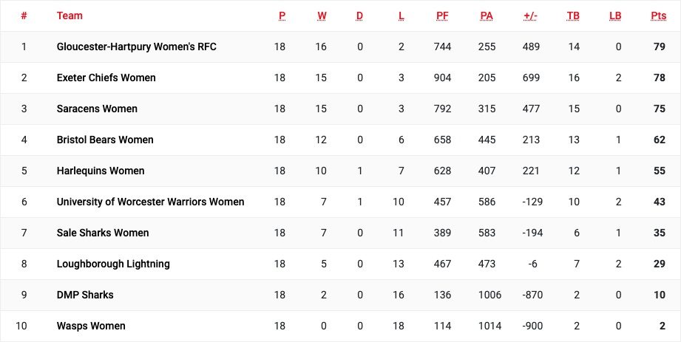
Task: Click the Team column header
Action: point(70,16)
